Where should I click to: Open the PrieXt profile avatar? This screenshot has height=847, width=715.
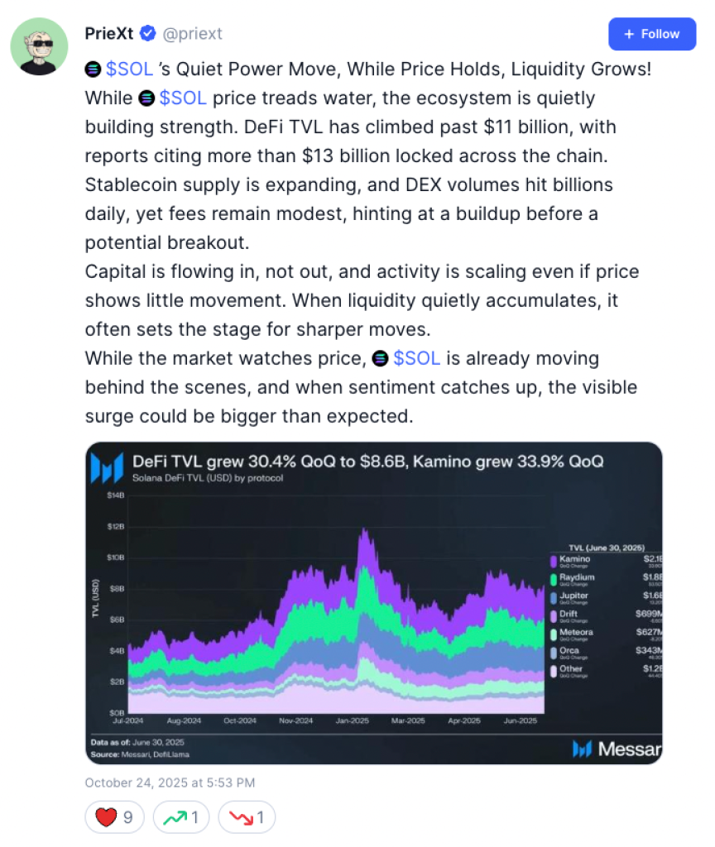39,46
